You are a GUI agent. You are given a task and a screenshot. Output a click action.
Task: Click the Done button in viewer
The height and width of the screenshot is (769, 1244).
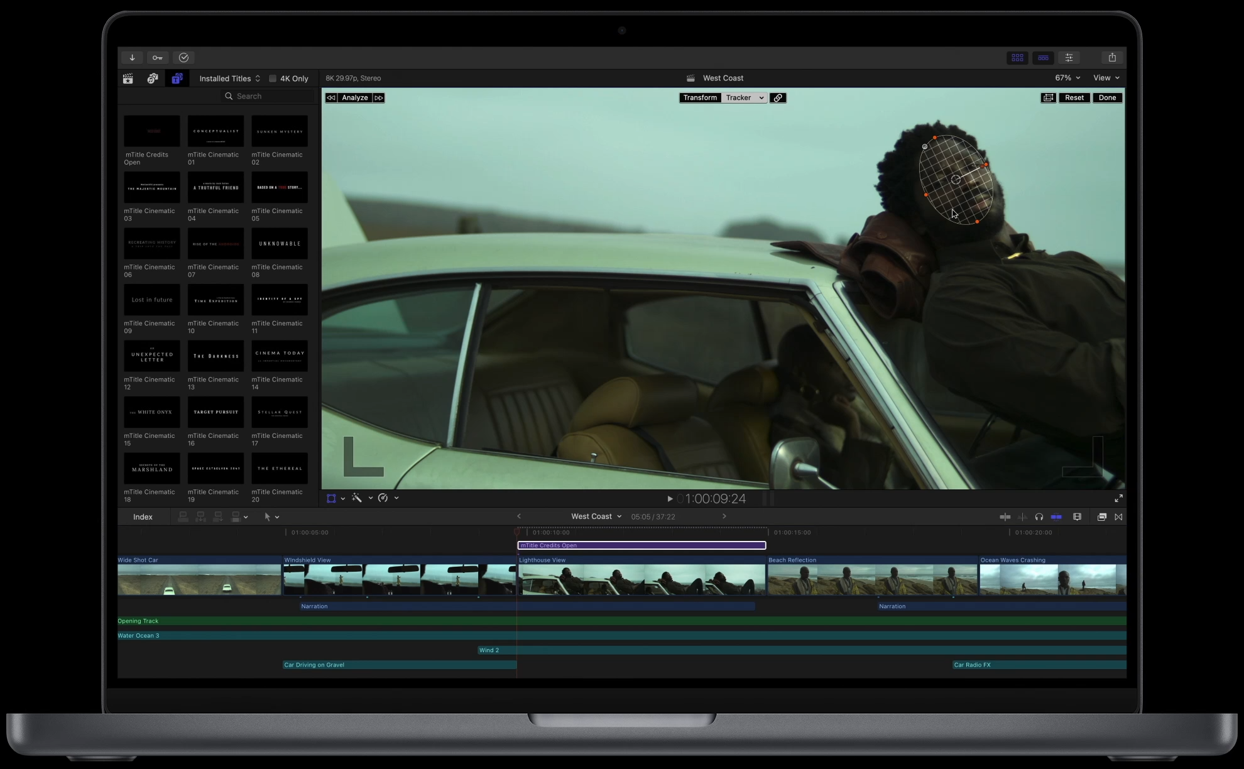[1107, 98]
